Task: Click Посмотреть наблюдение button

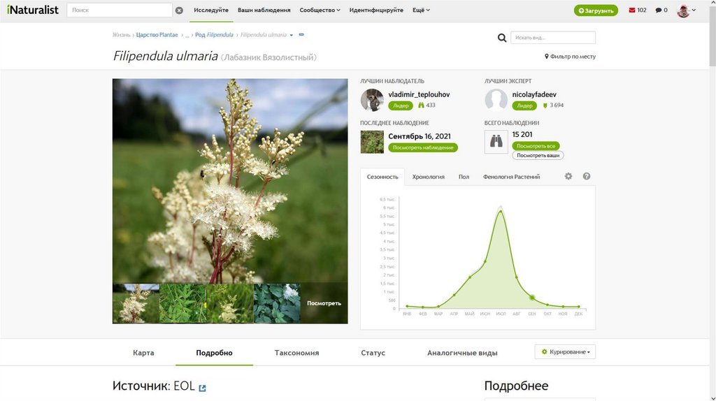Action: [423, 147]
